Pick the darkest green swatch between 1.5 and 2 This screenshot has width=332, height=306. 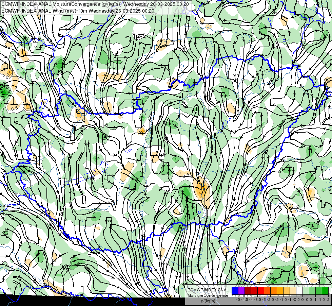(325, 291)
